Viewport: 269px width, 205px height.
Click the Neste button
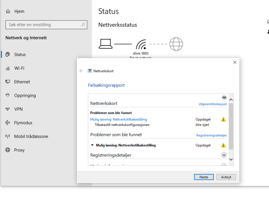click(204, 177)
